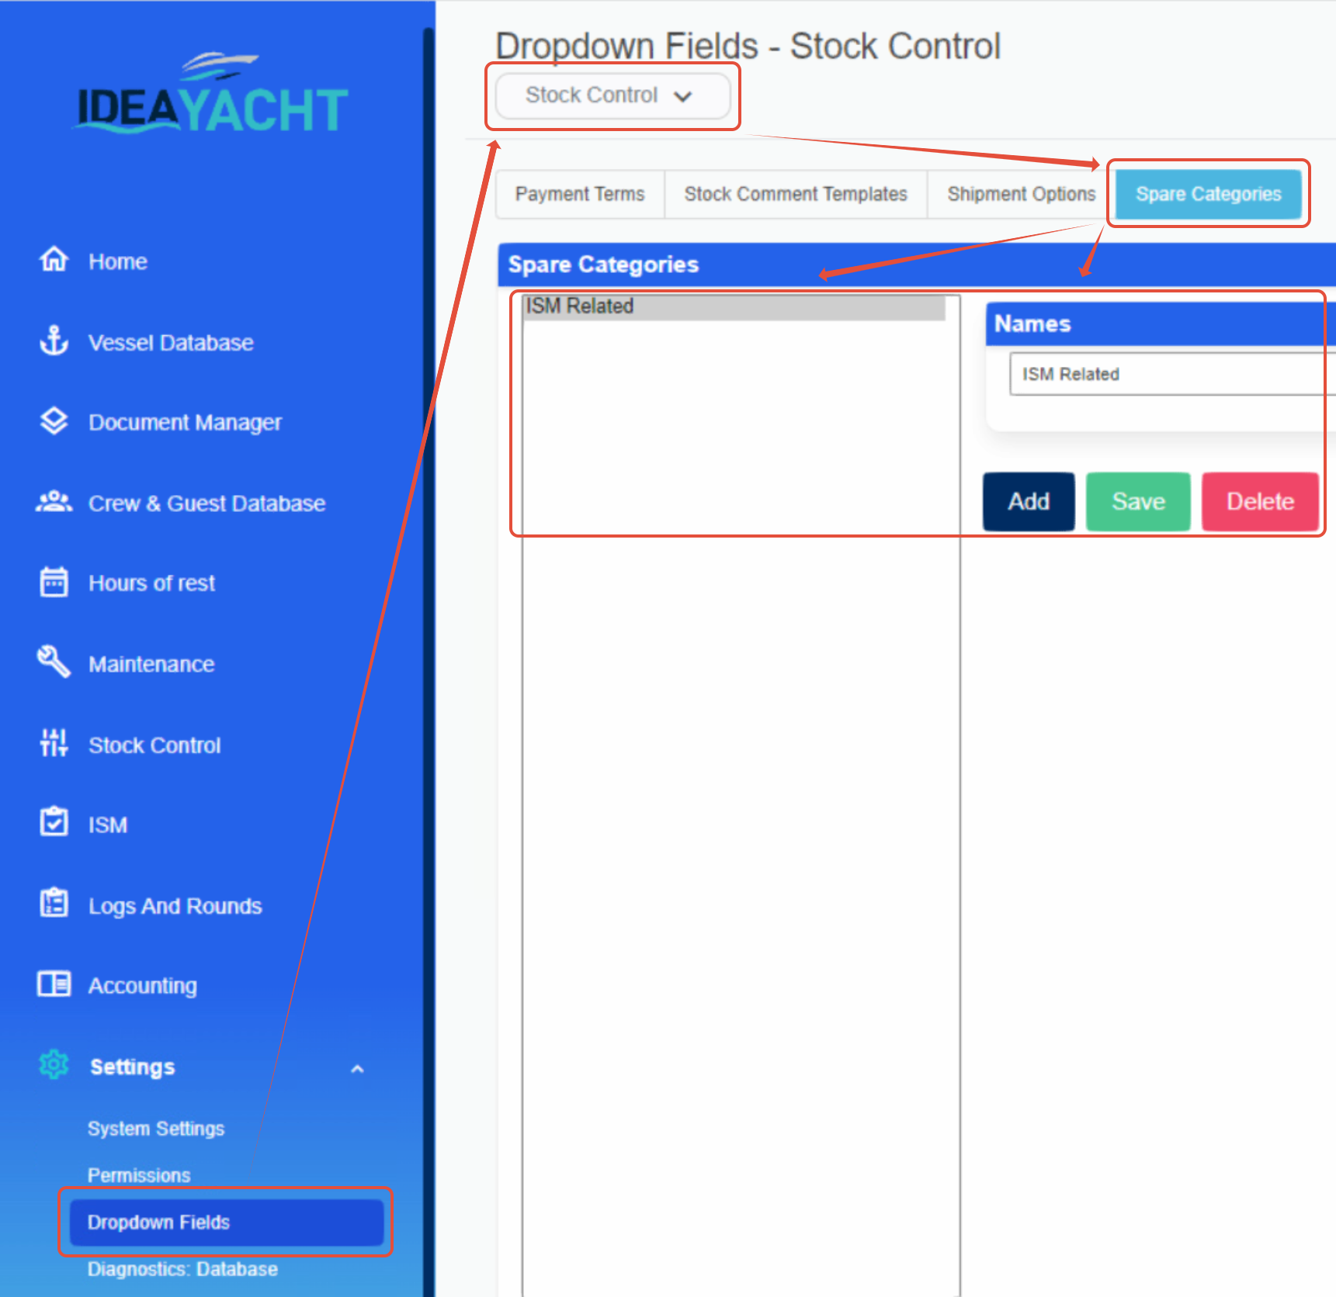
Task: Open the Stock Comment Templates tab
Action: coord(795,194)
